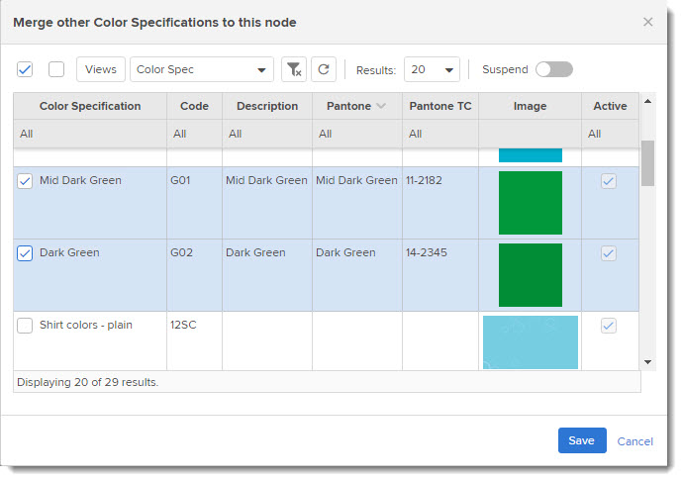Click the table scroll down arrow
Image resolution: width=682 pixels, height=481 pixels.
(647, 362)
